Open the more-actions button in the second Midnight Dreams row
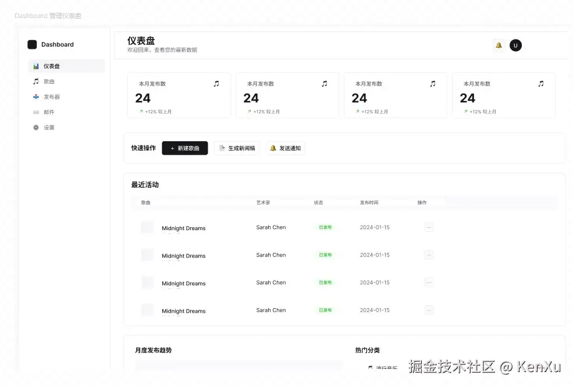The height and width of the screenshot is (386, 573). pos(429,255)
